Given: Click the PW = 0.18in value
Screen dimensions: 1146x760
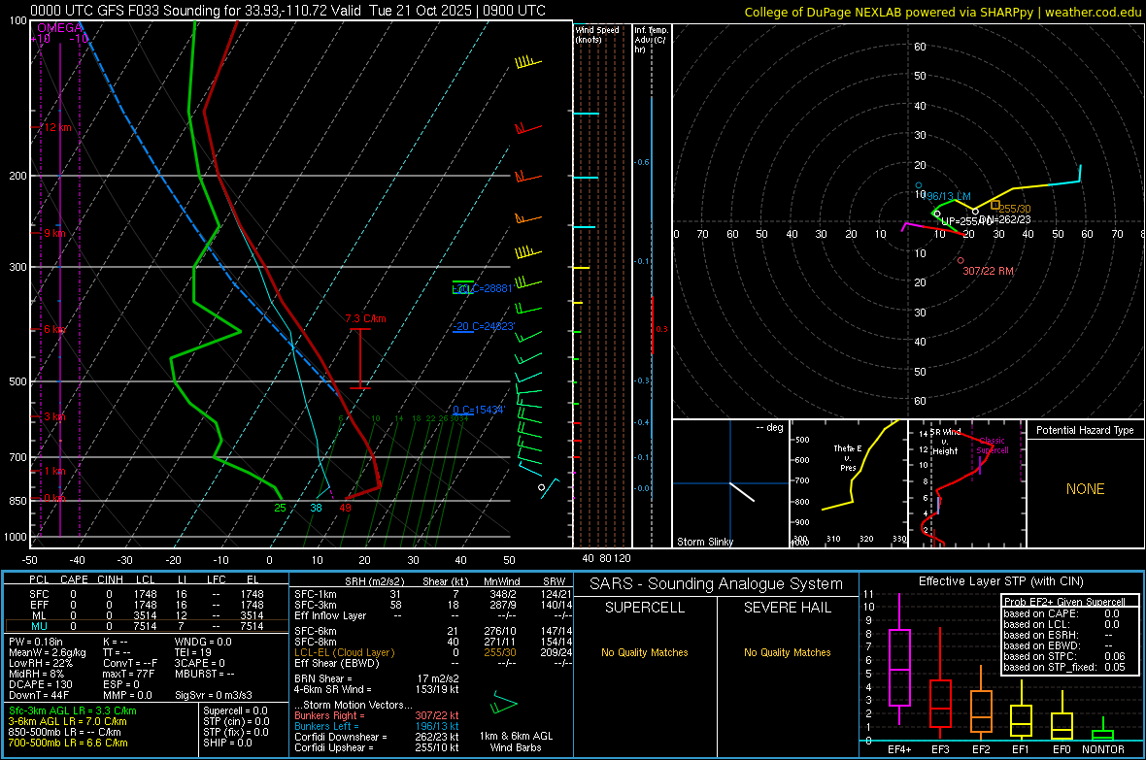Looking at the screenshot, I should pos(36,642).
